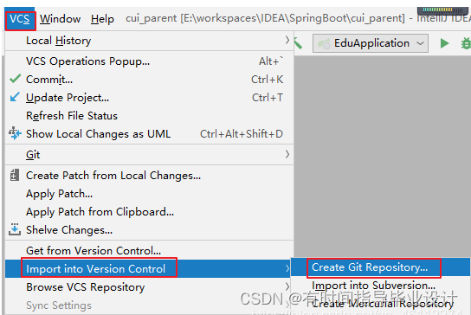
Task: Click the green Run arrow icon
Action: [x=444, y=43]
